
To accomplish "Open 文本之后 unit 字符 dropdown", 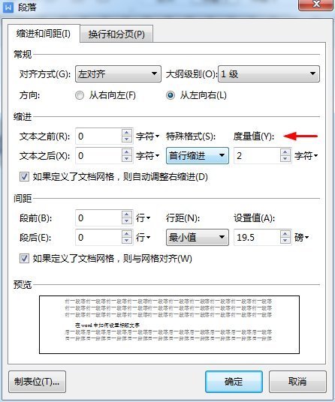I will (x=148, y=155).
